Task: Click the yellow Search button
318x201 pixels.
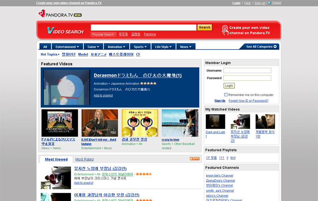Action: tap(205, 27)
